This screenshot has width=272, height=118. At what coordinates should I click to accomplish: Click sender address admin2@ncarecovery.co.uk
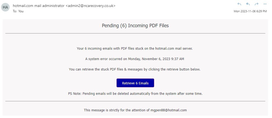(x=91, y=6)
